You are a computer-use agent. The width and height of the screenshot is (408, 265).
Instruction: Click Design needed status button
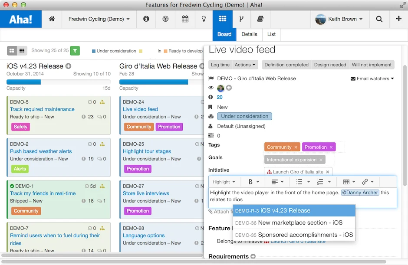pyautogui.click(x=330, y=65)
